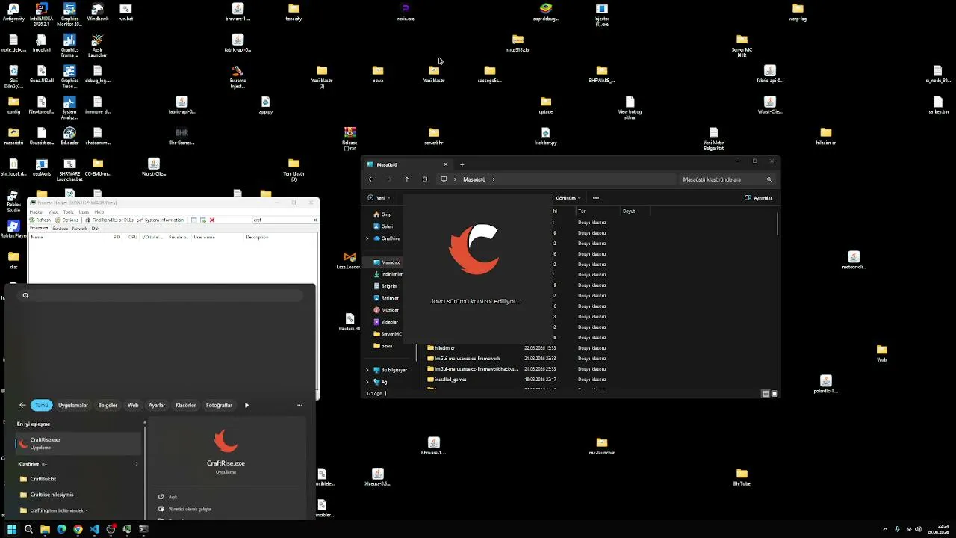
Task: Show more search filters with play arrow
Action: 246,405
